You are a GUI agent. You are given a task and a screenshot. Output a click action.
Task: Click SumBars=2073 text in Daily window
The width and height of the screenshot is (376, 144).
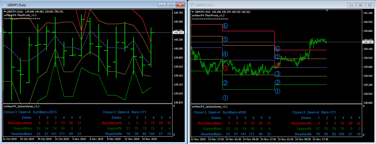(x=45, y=112)
